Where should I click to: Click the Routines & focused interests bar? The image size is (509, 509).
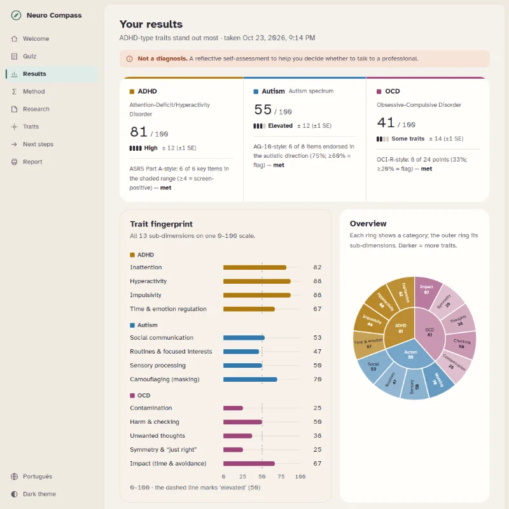(x=241, y=352)
